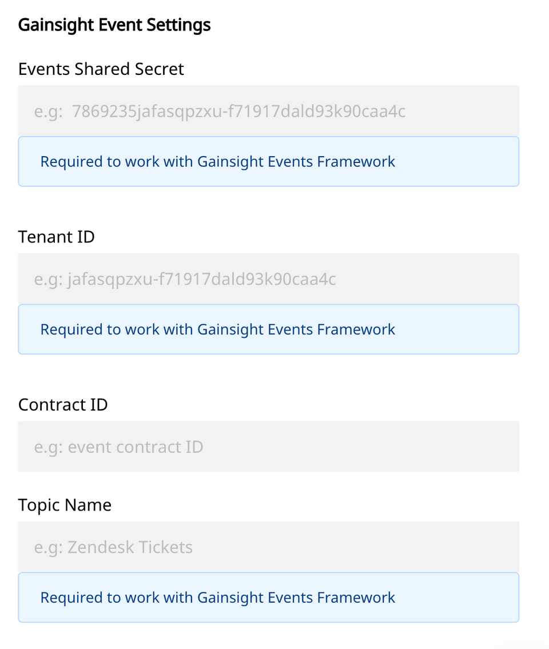Click the Tenant ID label

point(56,236)
